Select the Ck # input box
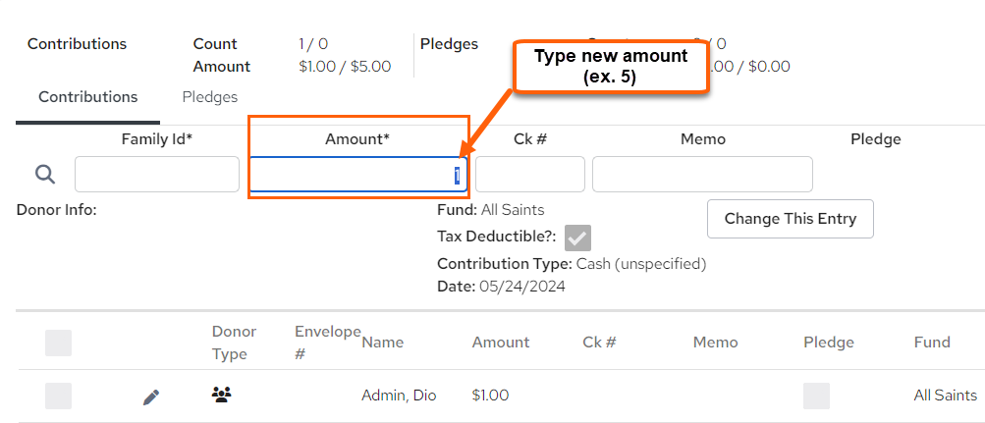Screen dimensions: 985x423 [530, 174]
